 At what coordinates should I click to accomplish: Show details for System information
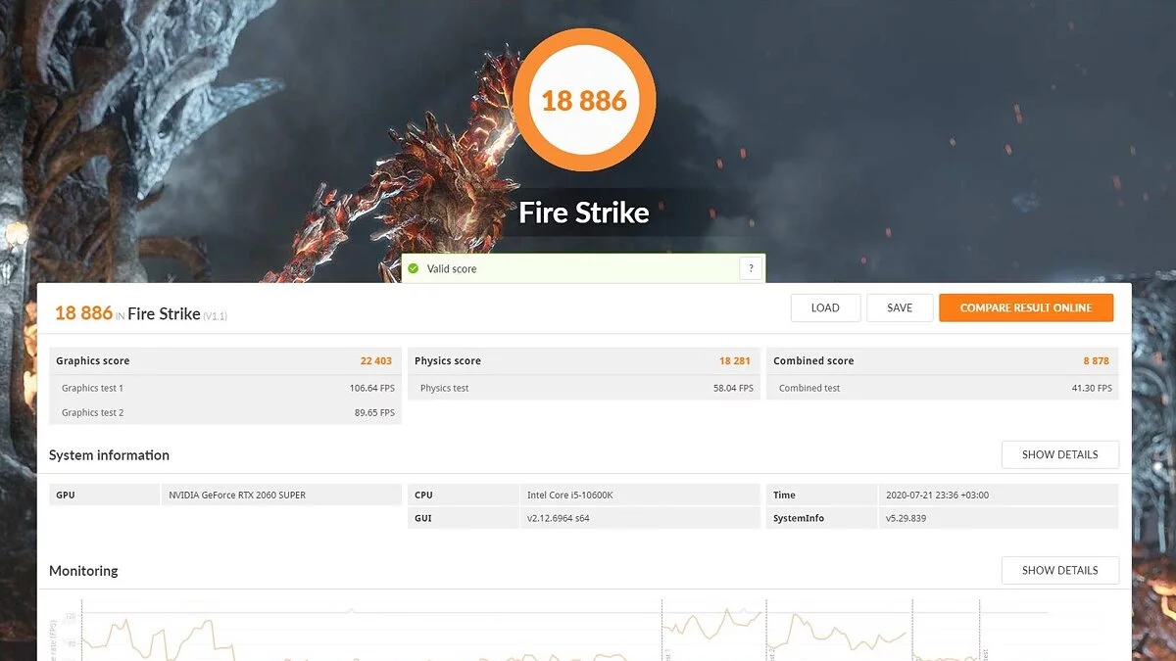tap(1059, 454)
